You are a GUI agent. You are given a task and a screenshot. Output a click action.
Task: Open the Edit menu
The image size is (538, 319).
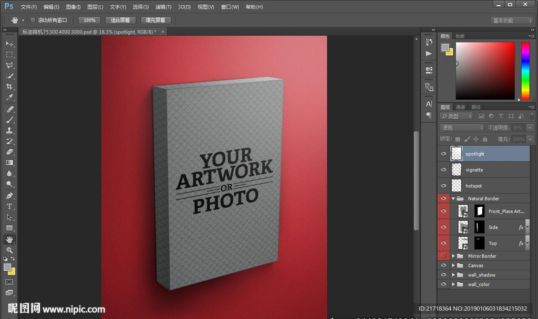coord(51,7)
